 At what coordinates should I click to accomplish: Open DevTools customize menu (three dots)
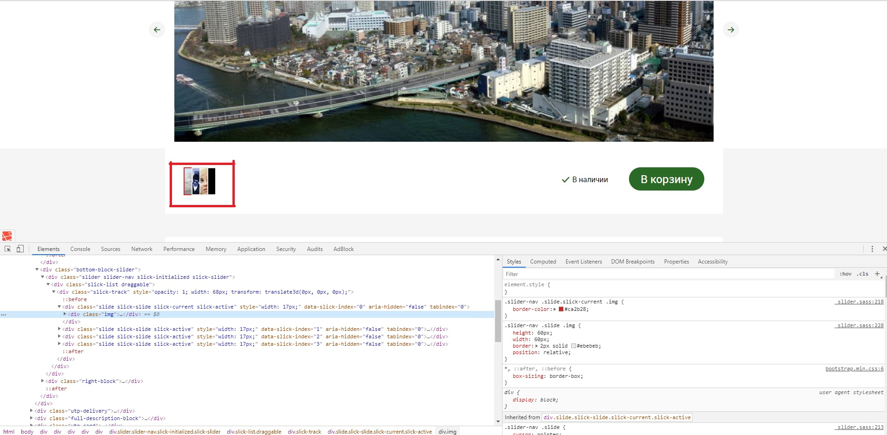click(x=872, y=249)
